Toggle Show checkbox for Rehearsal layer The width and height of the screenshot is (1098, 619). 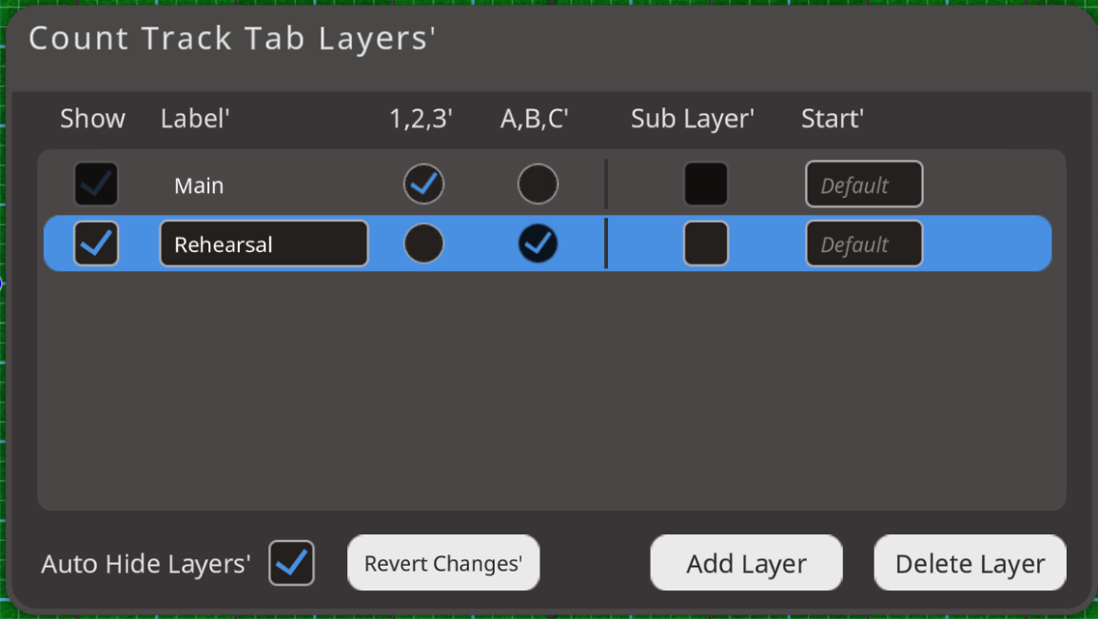pyautogui.click(x=96, y=244)
